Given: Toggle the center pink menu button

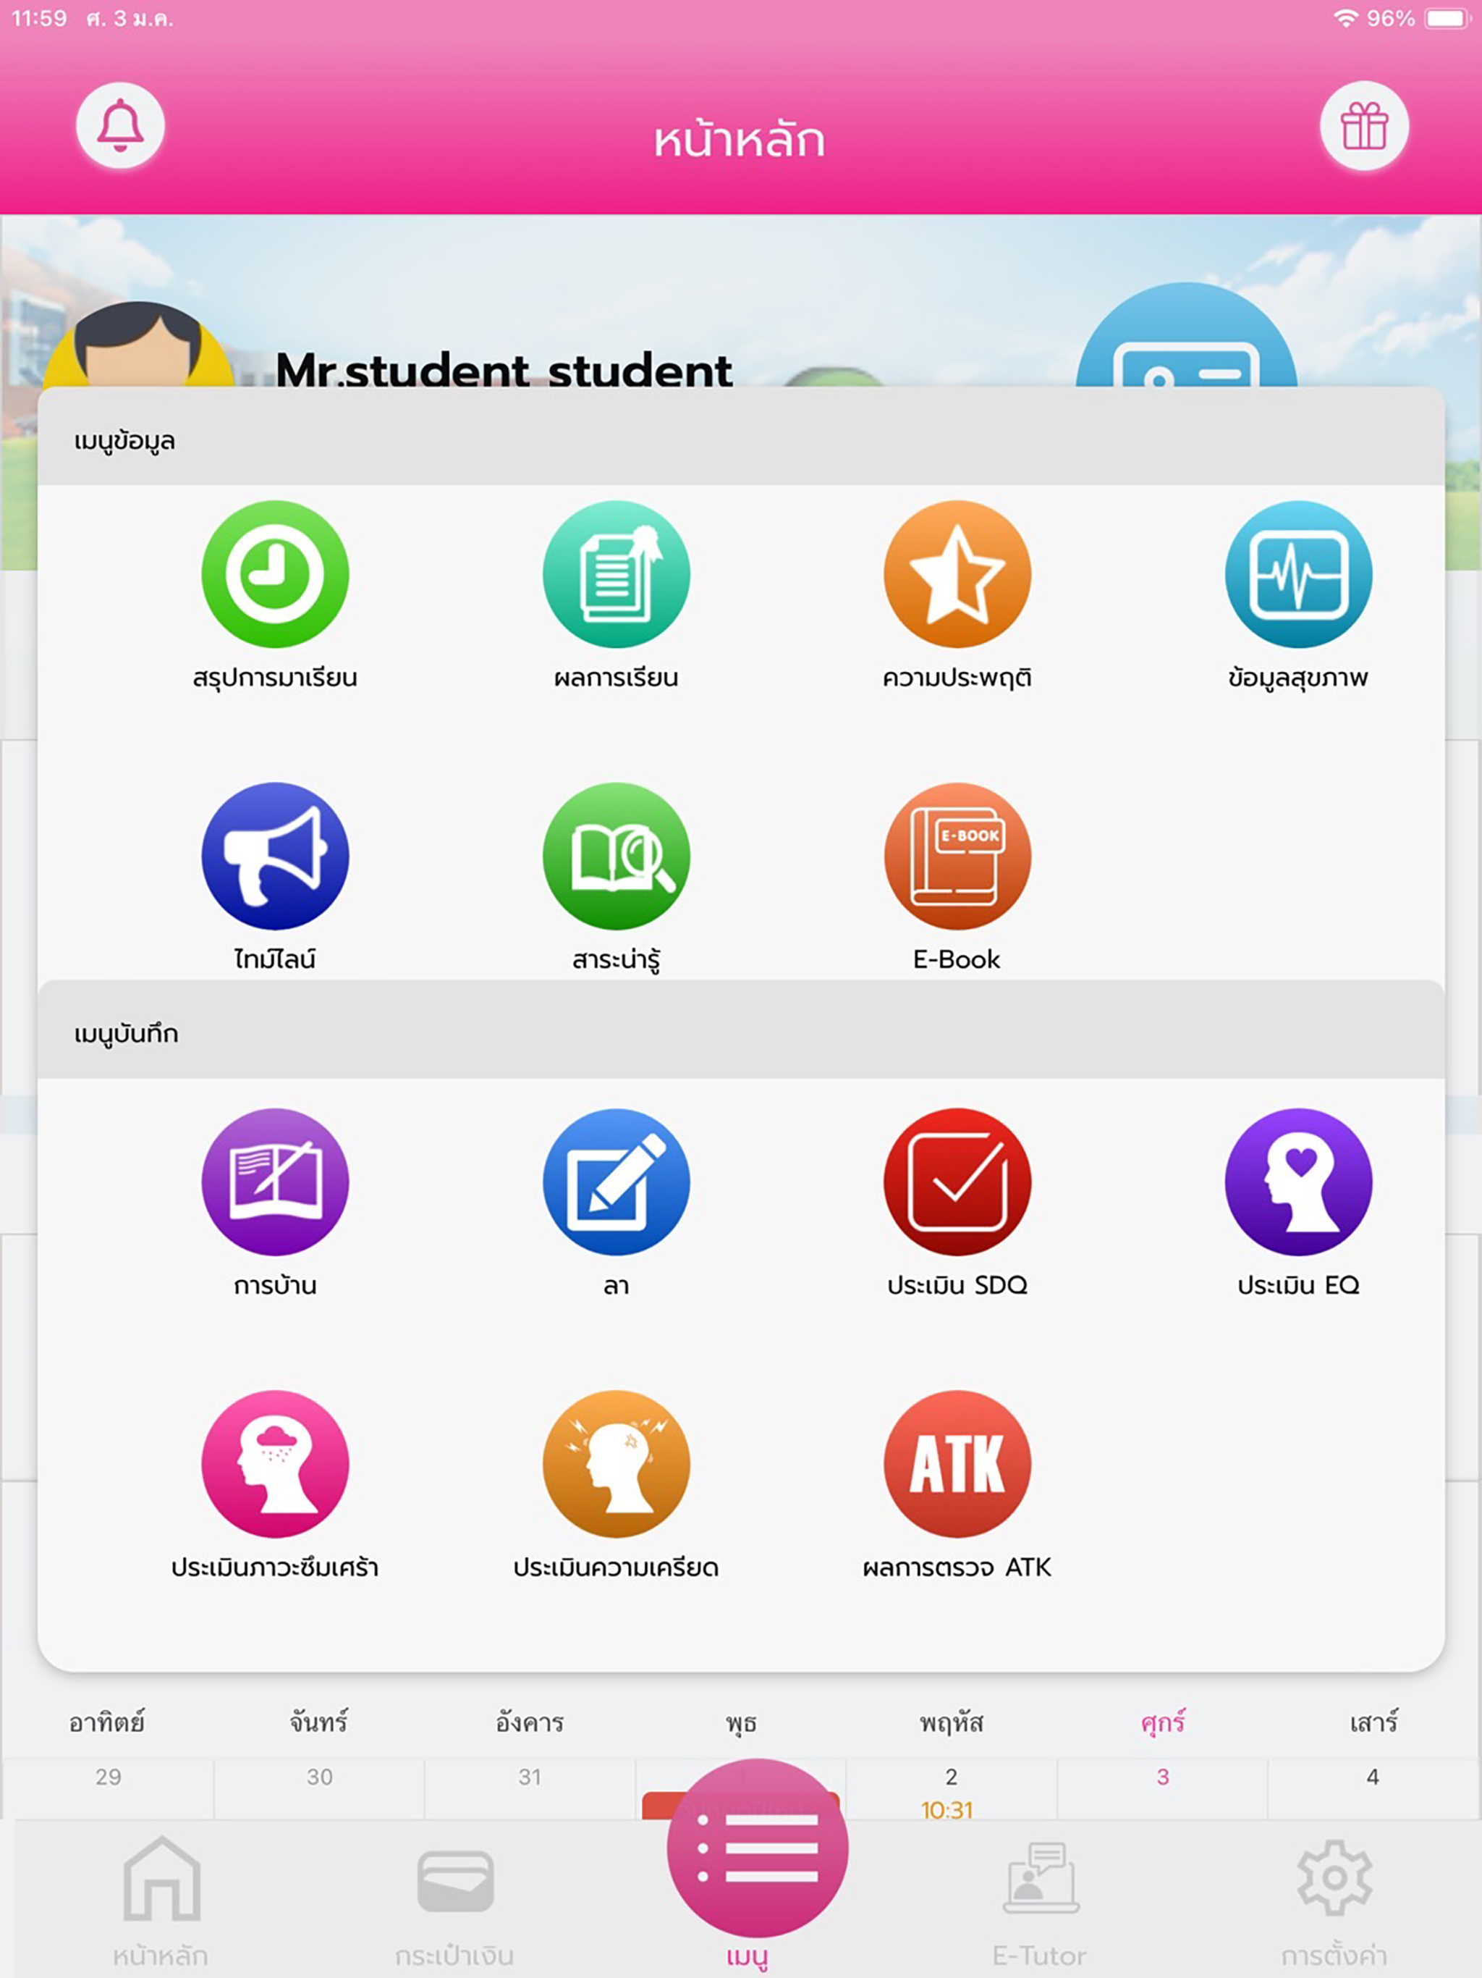Looking at the screenshot, I should [757, 1848].
